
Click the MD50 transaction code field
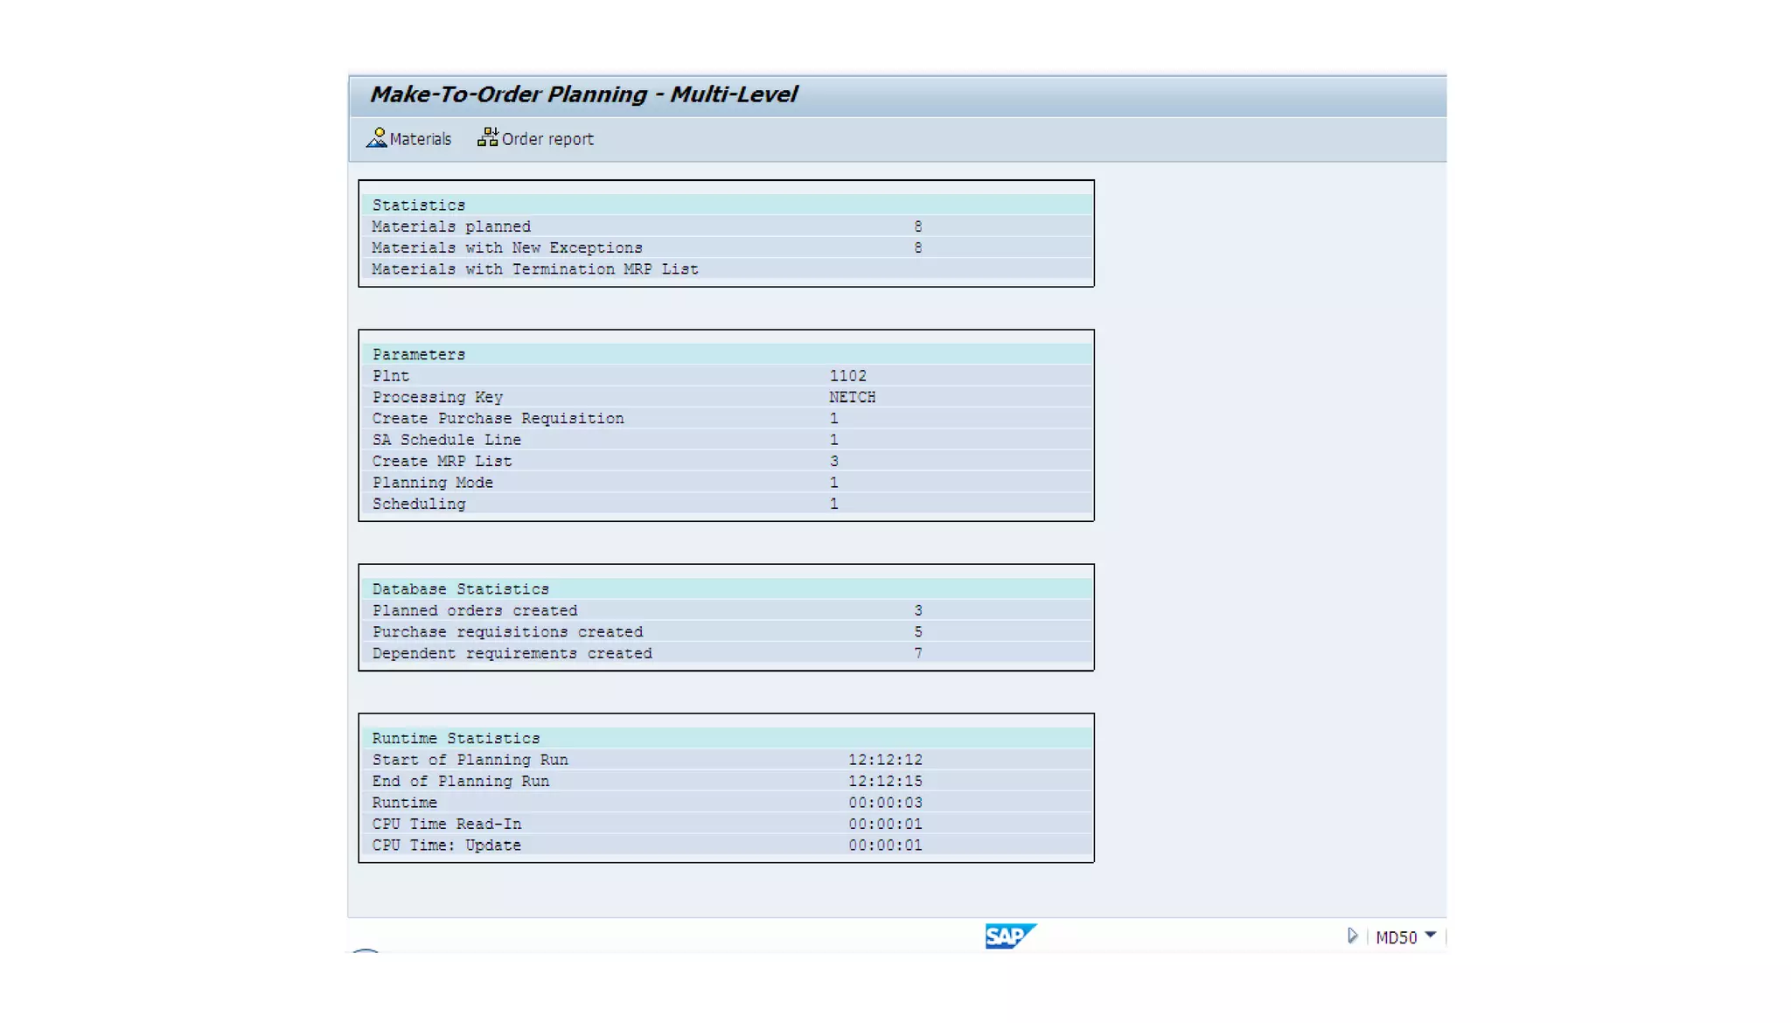(1396, 937)
